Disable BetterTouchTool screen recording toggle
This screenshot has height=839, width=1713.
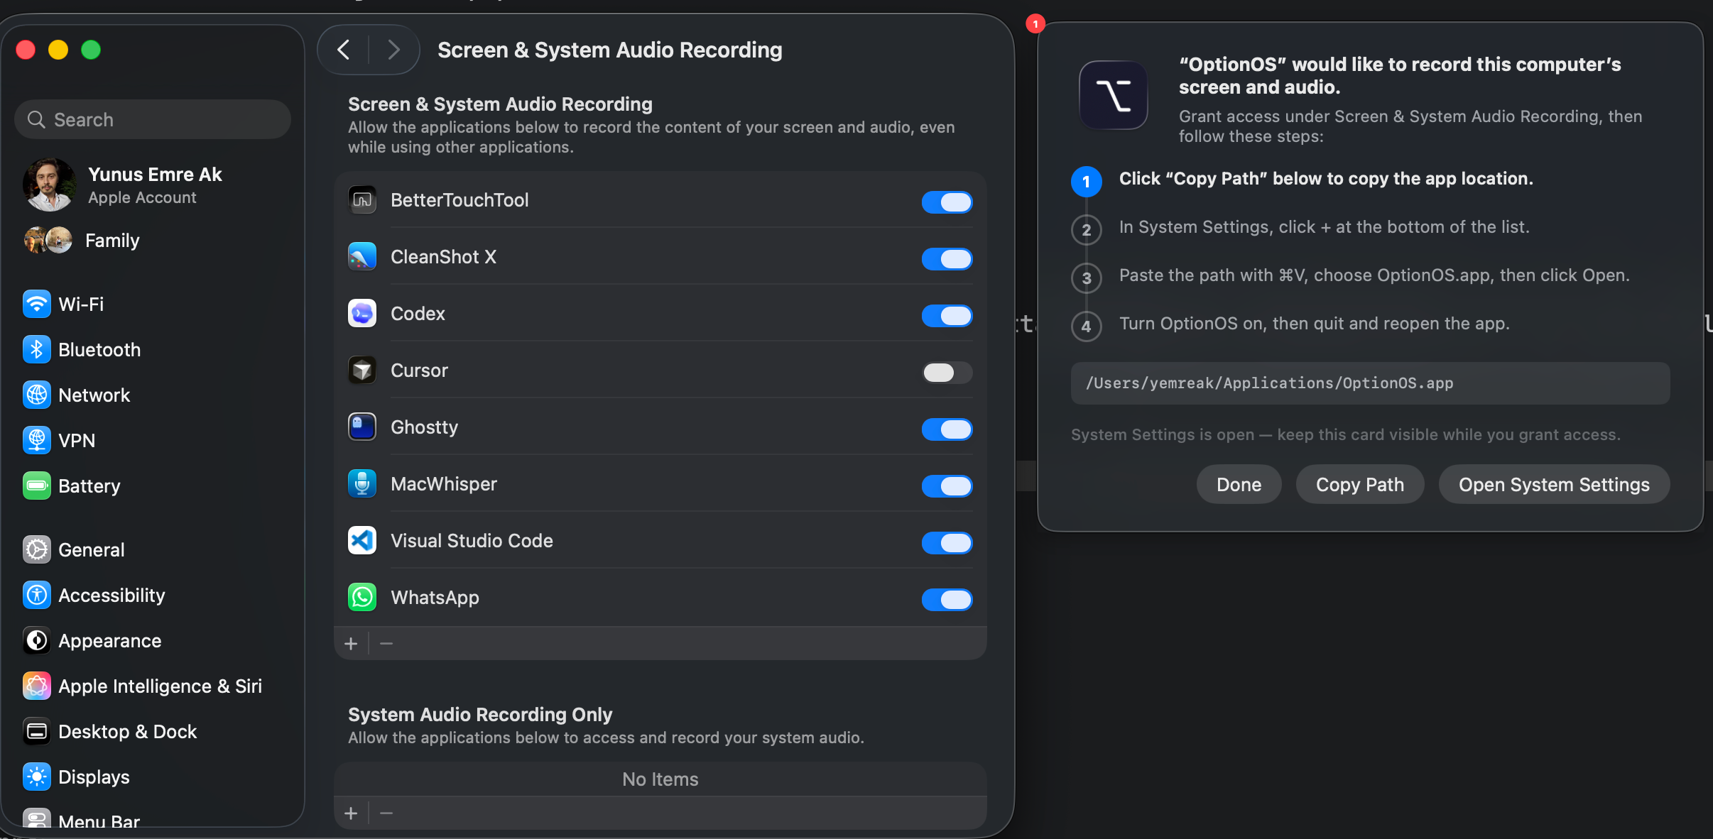tap(947, 202)
